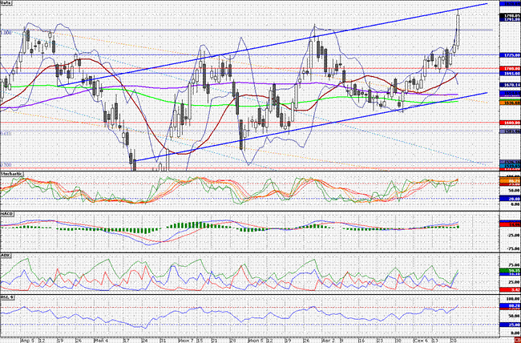This screenshot has width=521, height=343.
Task: Click the Апр 5 date label
Action: [x=26, y=341]
